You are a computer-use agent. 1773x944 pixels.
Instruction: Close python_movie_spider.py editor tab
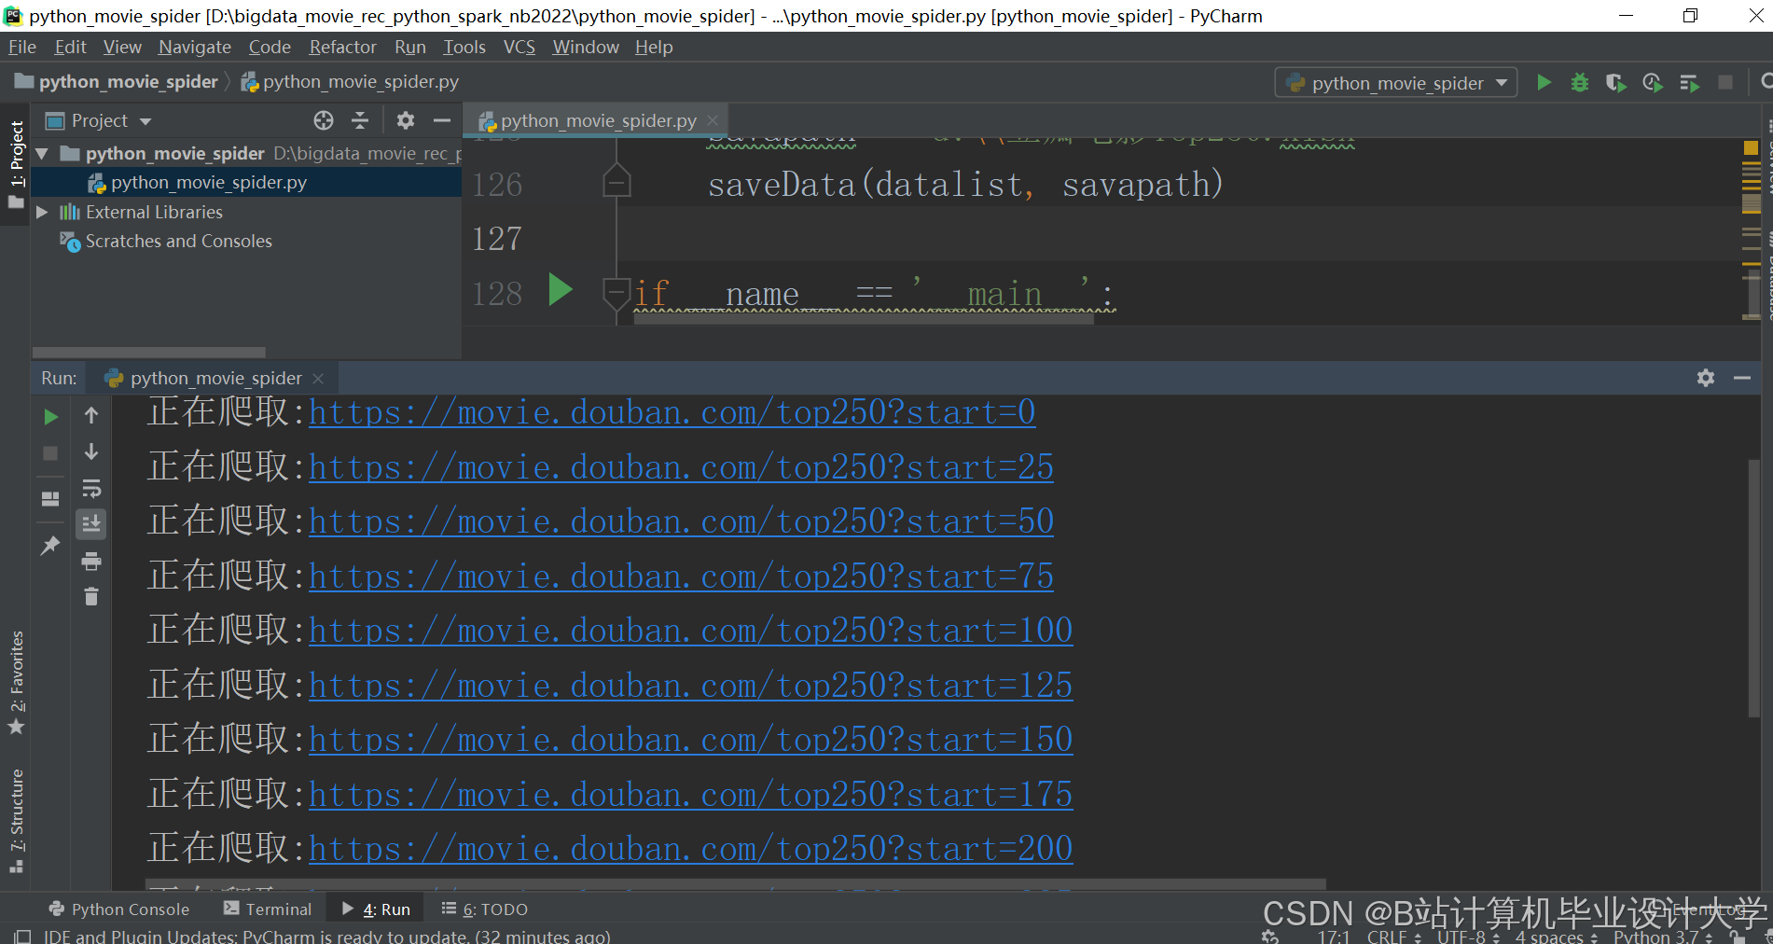pyautogui.click(x=713, y=120)
